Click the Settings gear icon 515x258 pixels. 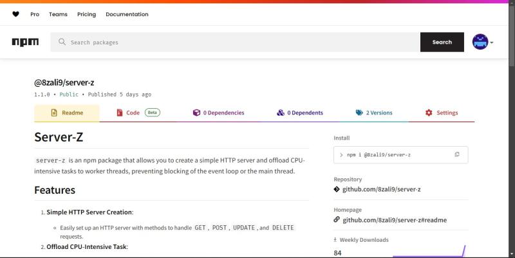tap(429, 113)
